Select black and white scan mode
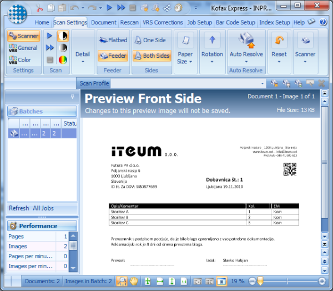 pyautogui.click(x=63, y=36)
